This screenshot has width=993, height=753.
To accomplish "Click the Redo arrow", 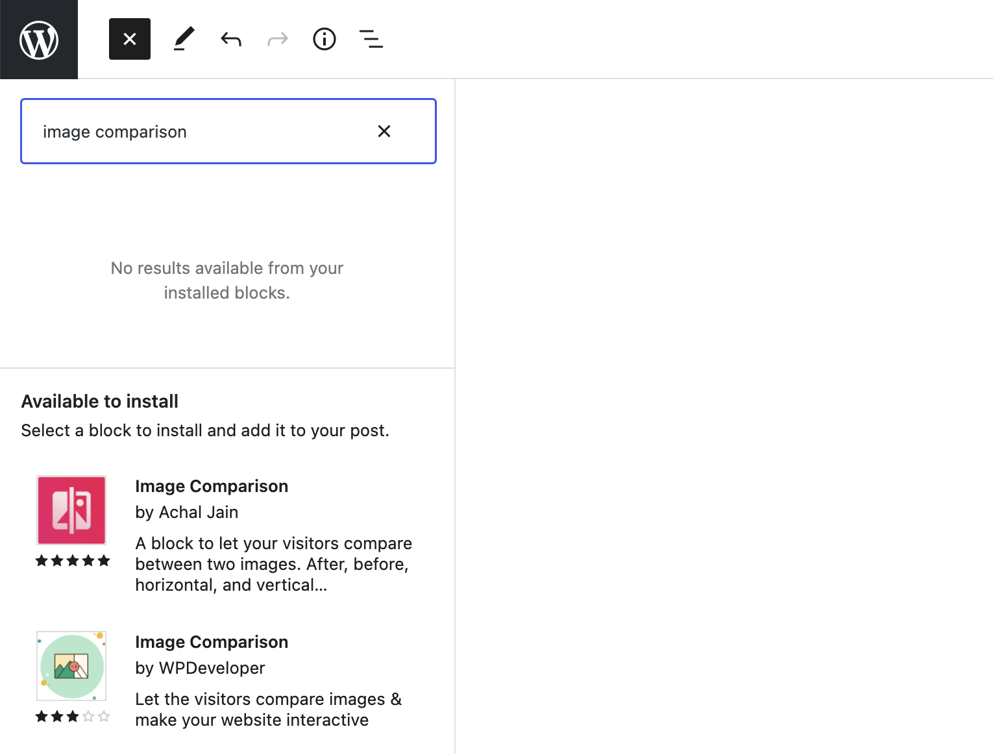I will (x=277, y=39).
